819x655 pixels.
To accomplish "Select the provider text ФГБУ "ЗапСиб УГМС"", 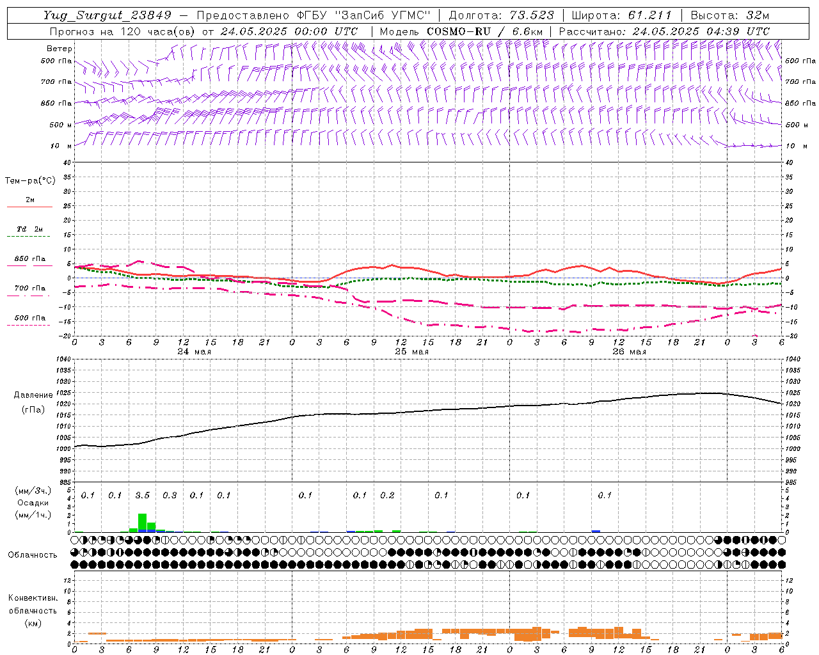I will (364, 15).
